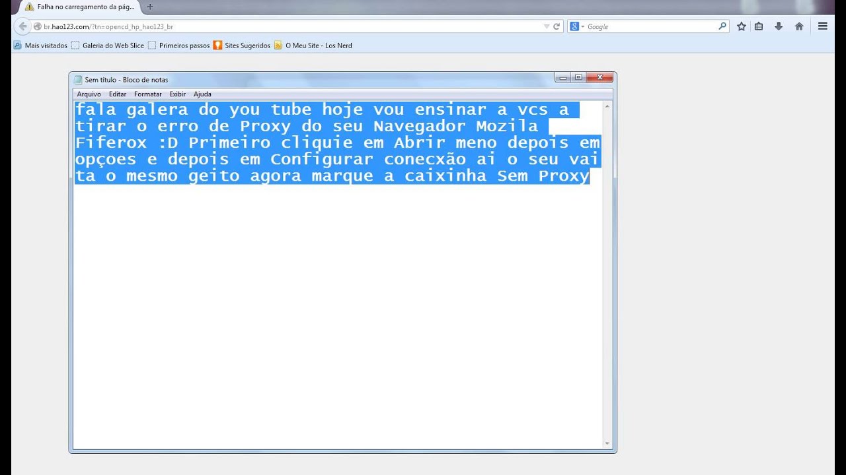Click the Firefox back arrow button

pos(22,26)
